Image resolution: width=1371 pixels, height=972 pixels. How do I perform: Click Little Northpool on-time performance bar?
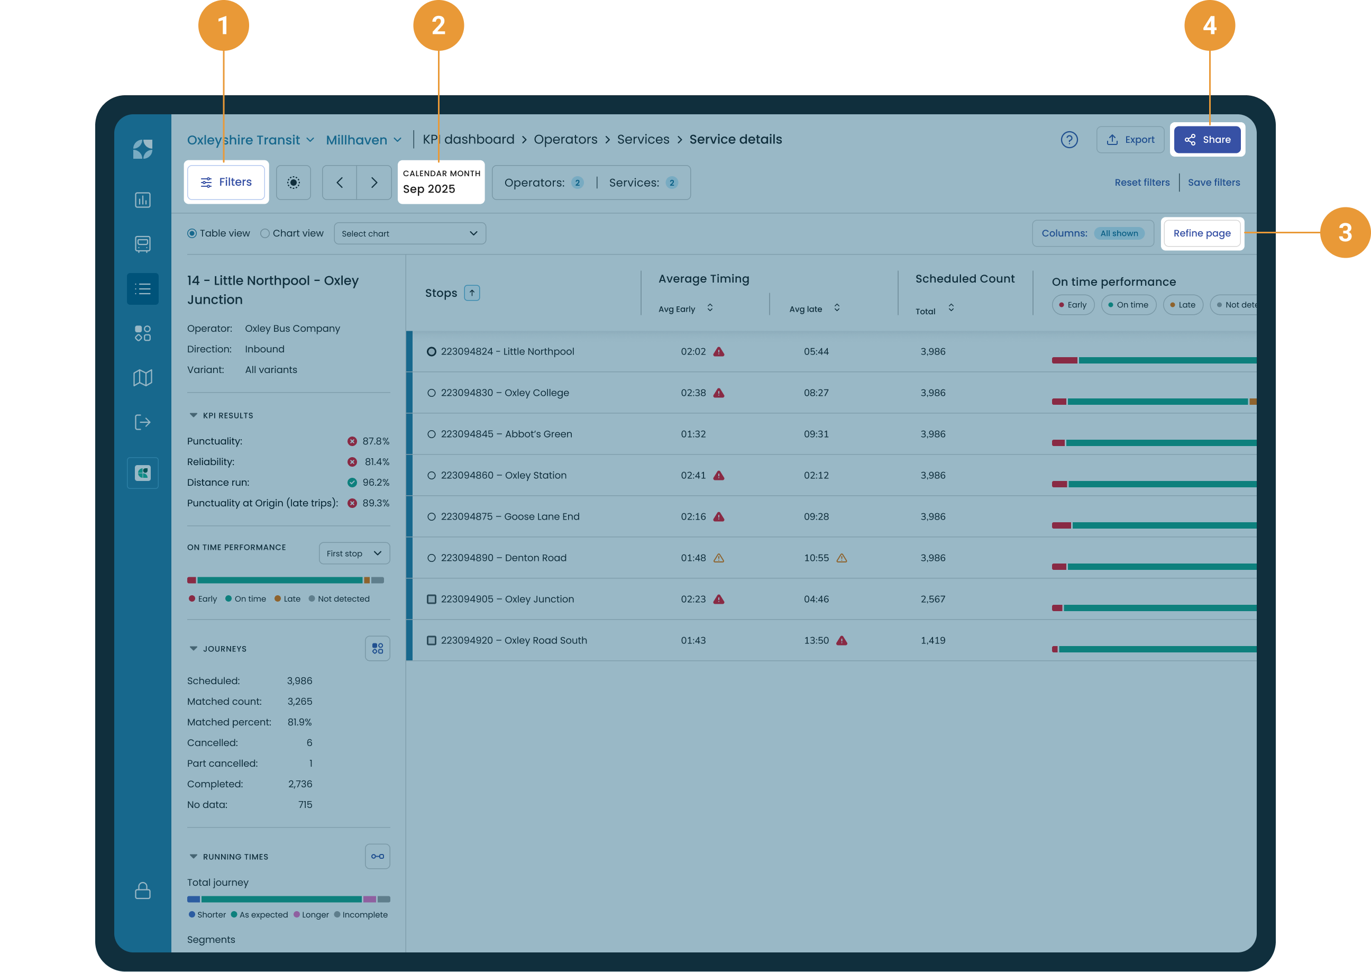click(x=1154, y=360)
